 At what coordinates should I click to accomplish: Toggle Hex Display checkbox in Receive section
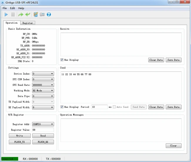coord(62,60)
